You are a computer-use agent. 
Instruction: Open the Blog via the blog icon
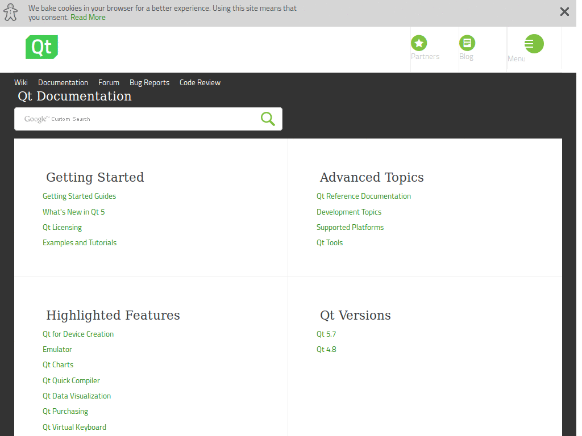coord(467,43)
